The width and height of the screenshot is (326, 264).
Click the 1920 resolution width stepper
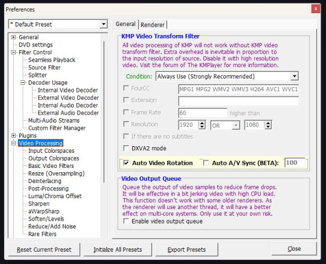[202, 125]
